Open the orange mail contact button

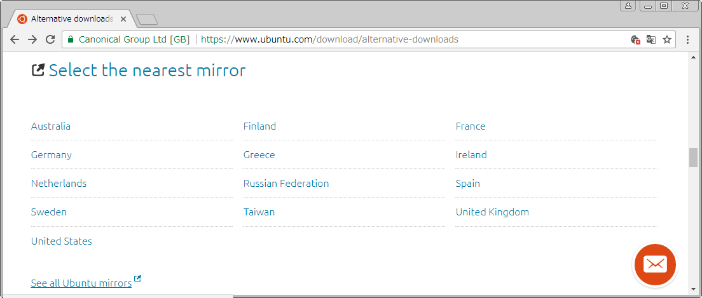[655, 264]
